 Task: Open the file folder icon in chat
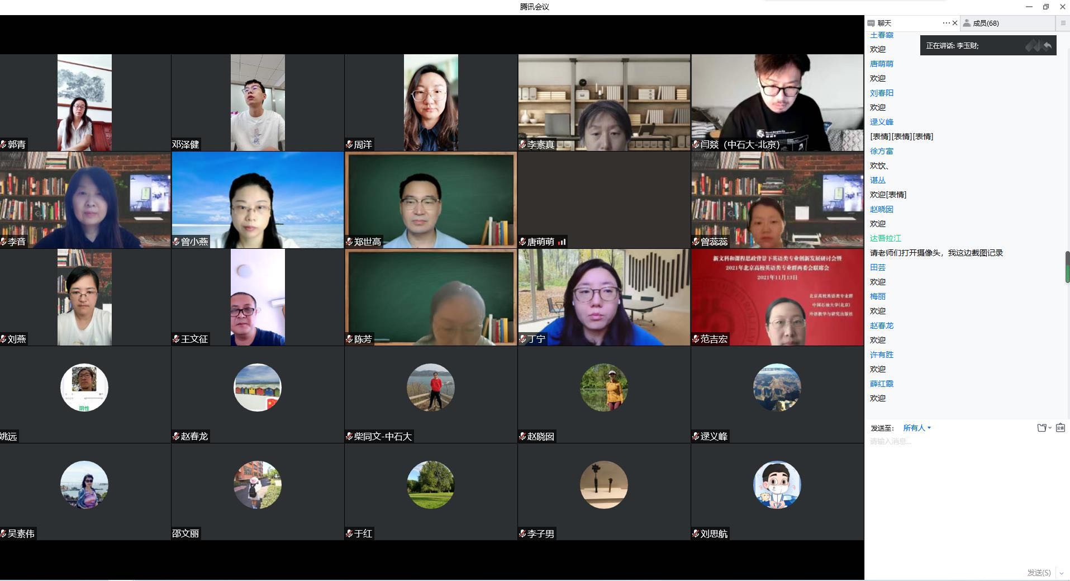pyautogui.click(x=1042, y=428)
